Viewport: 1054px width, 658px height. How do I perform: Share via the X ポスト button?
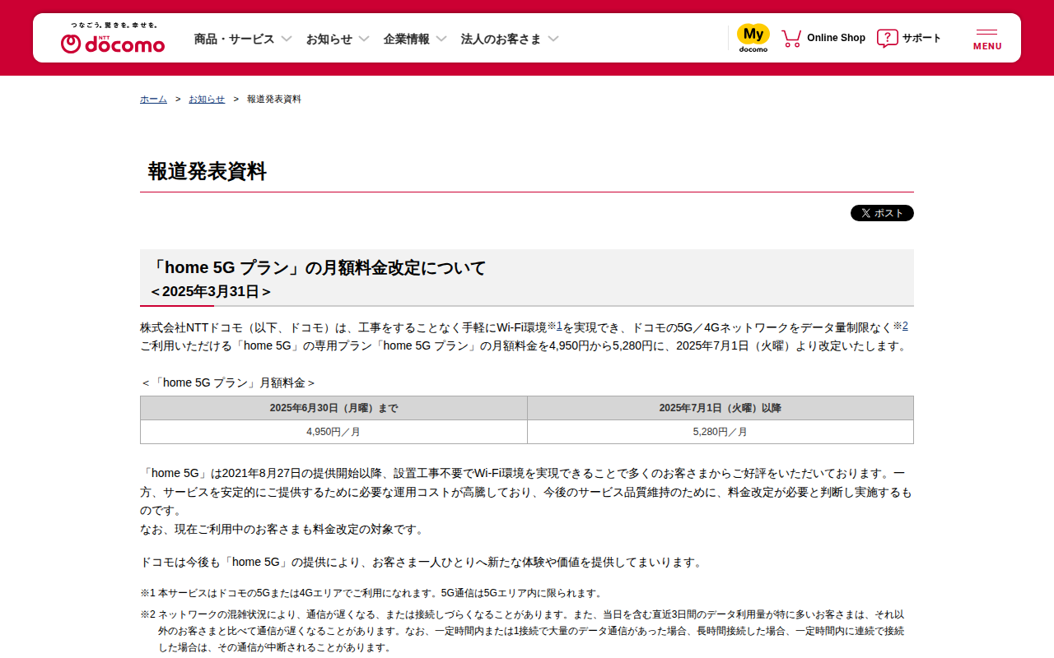point(882,213)
